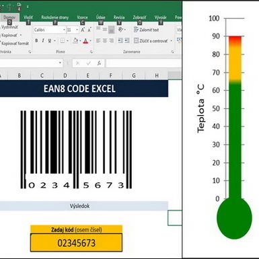
Task: Expand the Name Box dropdown arrow
Action: [60, 63]
